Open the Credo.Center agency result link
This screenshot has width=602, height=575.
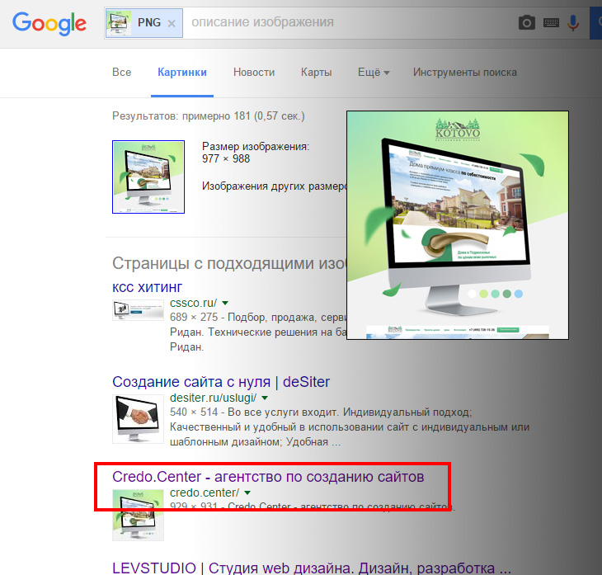click(268, 476)
